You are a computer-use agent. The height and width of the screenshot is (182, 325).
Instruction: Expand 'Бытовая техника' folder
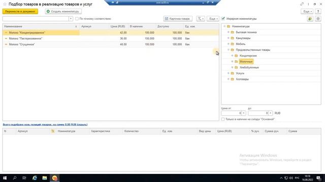coord(228,32)
